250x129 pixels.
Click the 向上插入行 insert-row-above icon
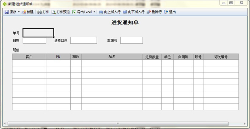pos(101,12)
